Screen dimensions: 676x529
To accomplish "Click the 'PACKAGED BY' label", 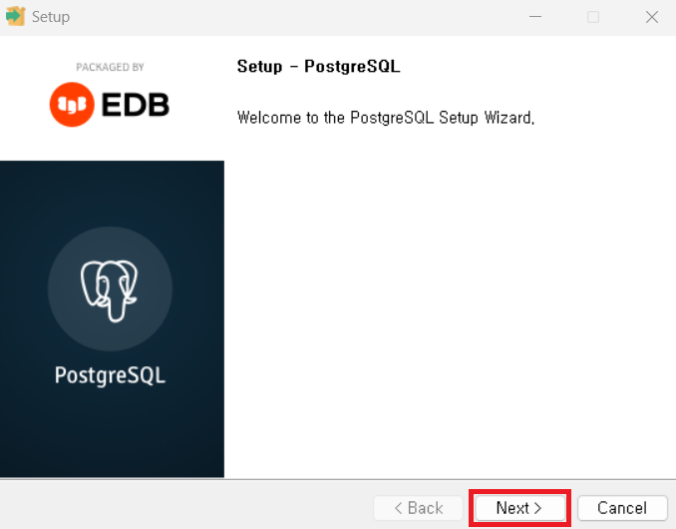I will (x=110, y=67).
